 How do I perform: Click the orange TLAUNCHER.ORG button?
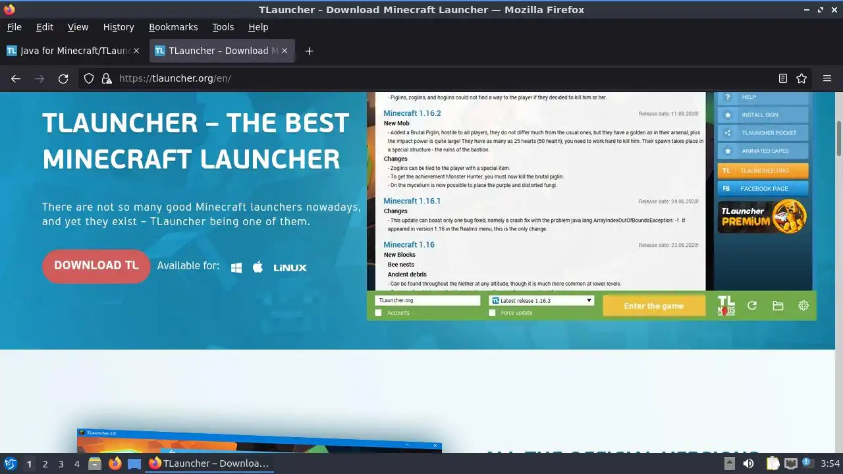click(763, 171)
